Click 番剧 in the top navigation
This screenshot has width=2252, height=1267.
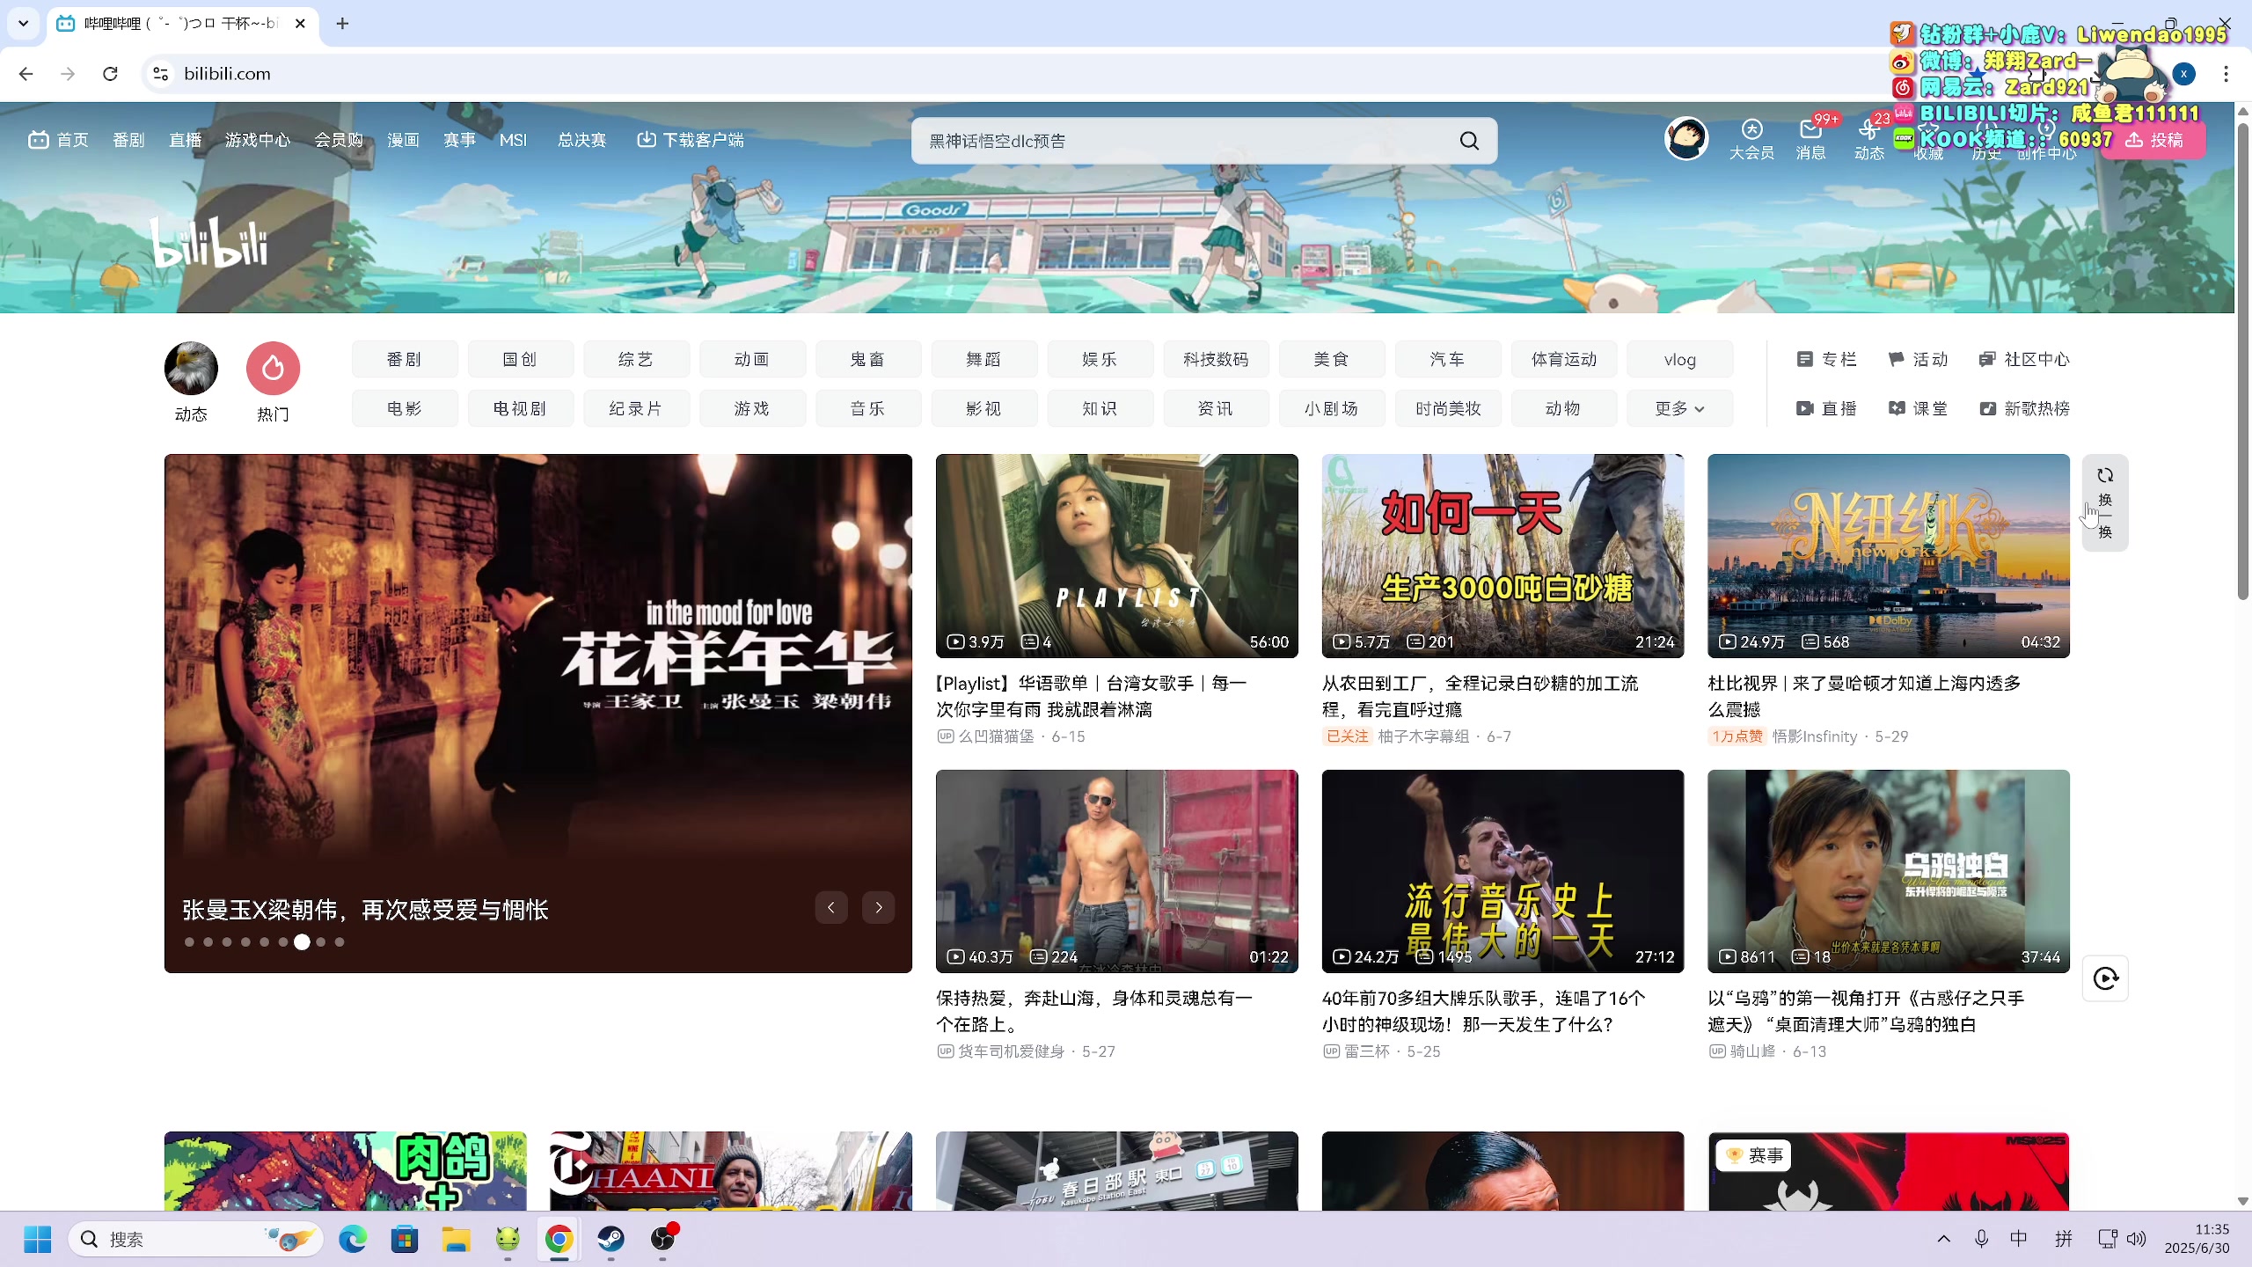coord(128,140)
